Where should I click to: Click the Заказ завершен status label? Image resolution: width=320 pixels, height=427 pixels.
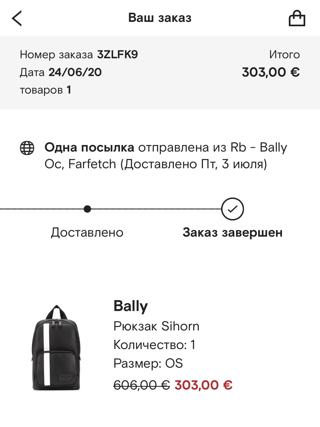pos(232,233)
